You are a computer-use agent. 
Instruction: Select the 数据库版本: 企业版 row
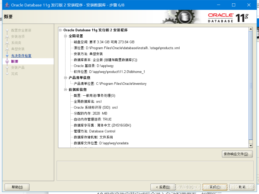pyautogui.click(x=106, y=60)
